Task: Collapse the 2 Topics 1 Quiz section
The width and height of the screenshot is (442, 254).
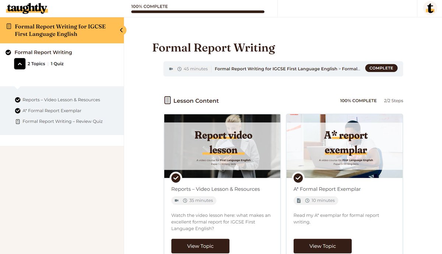Action: [x=20, y=63]
